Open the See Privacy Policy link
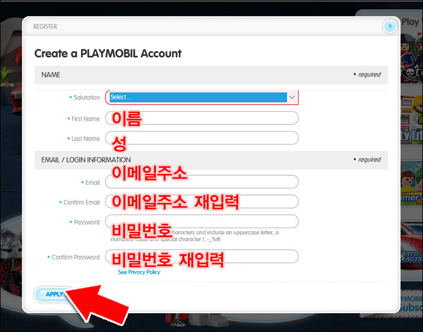423x332 pixels. [x=139, y=272]
